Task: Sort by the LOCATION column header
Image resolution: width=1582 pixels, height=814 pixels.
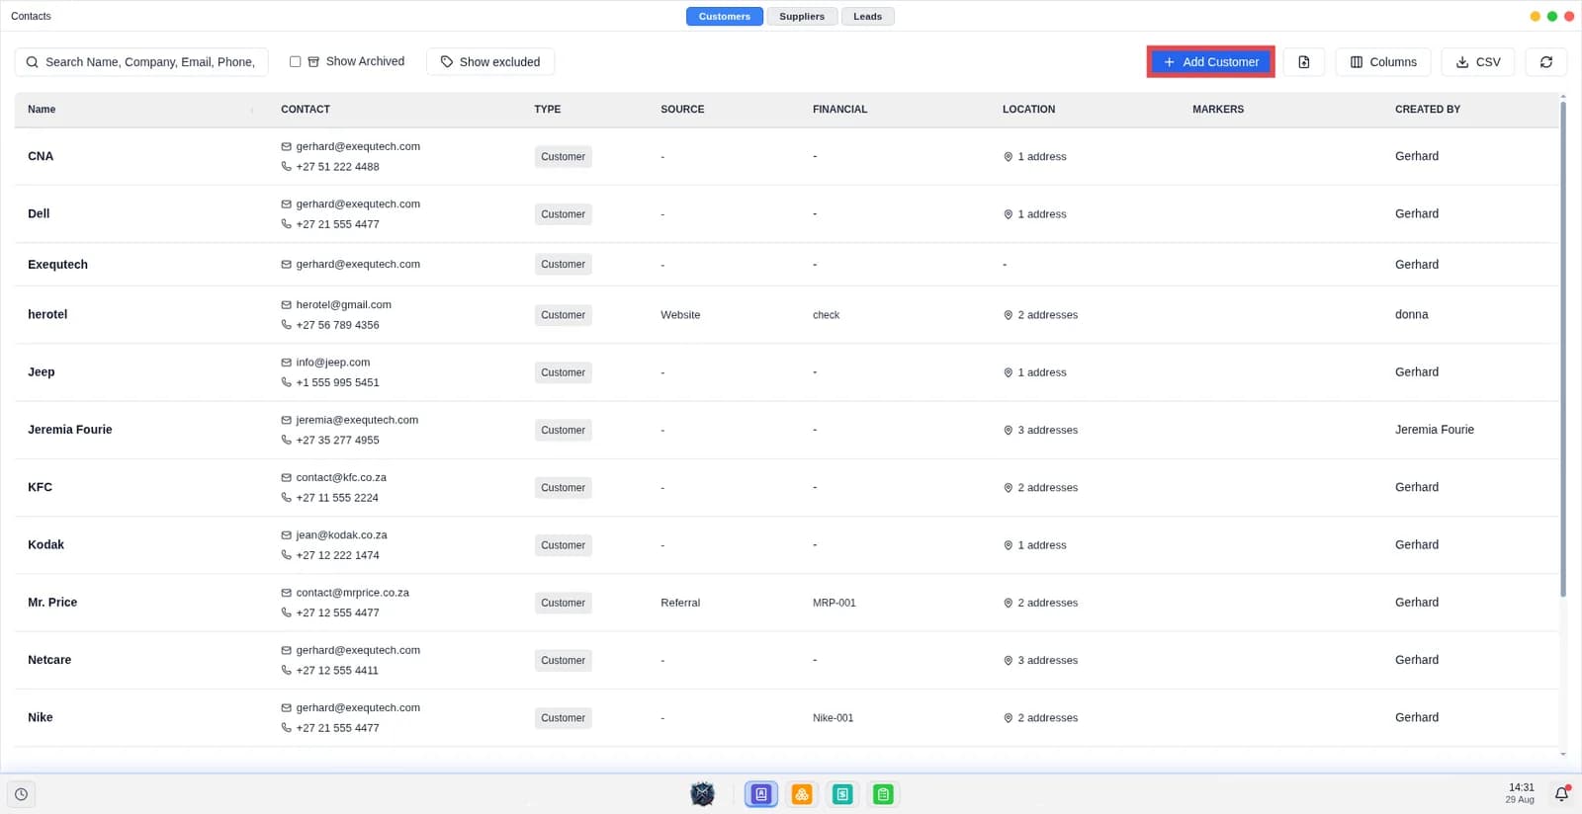Action: (x=1028, y=110)
